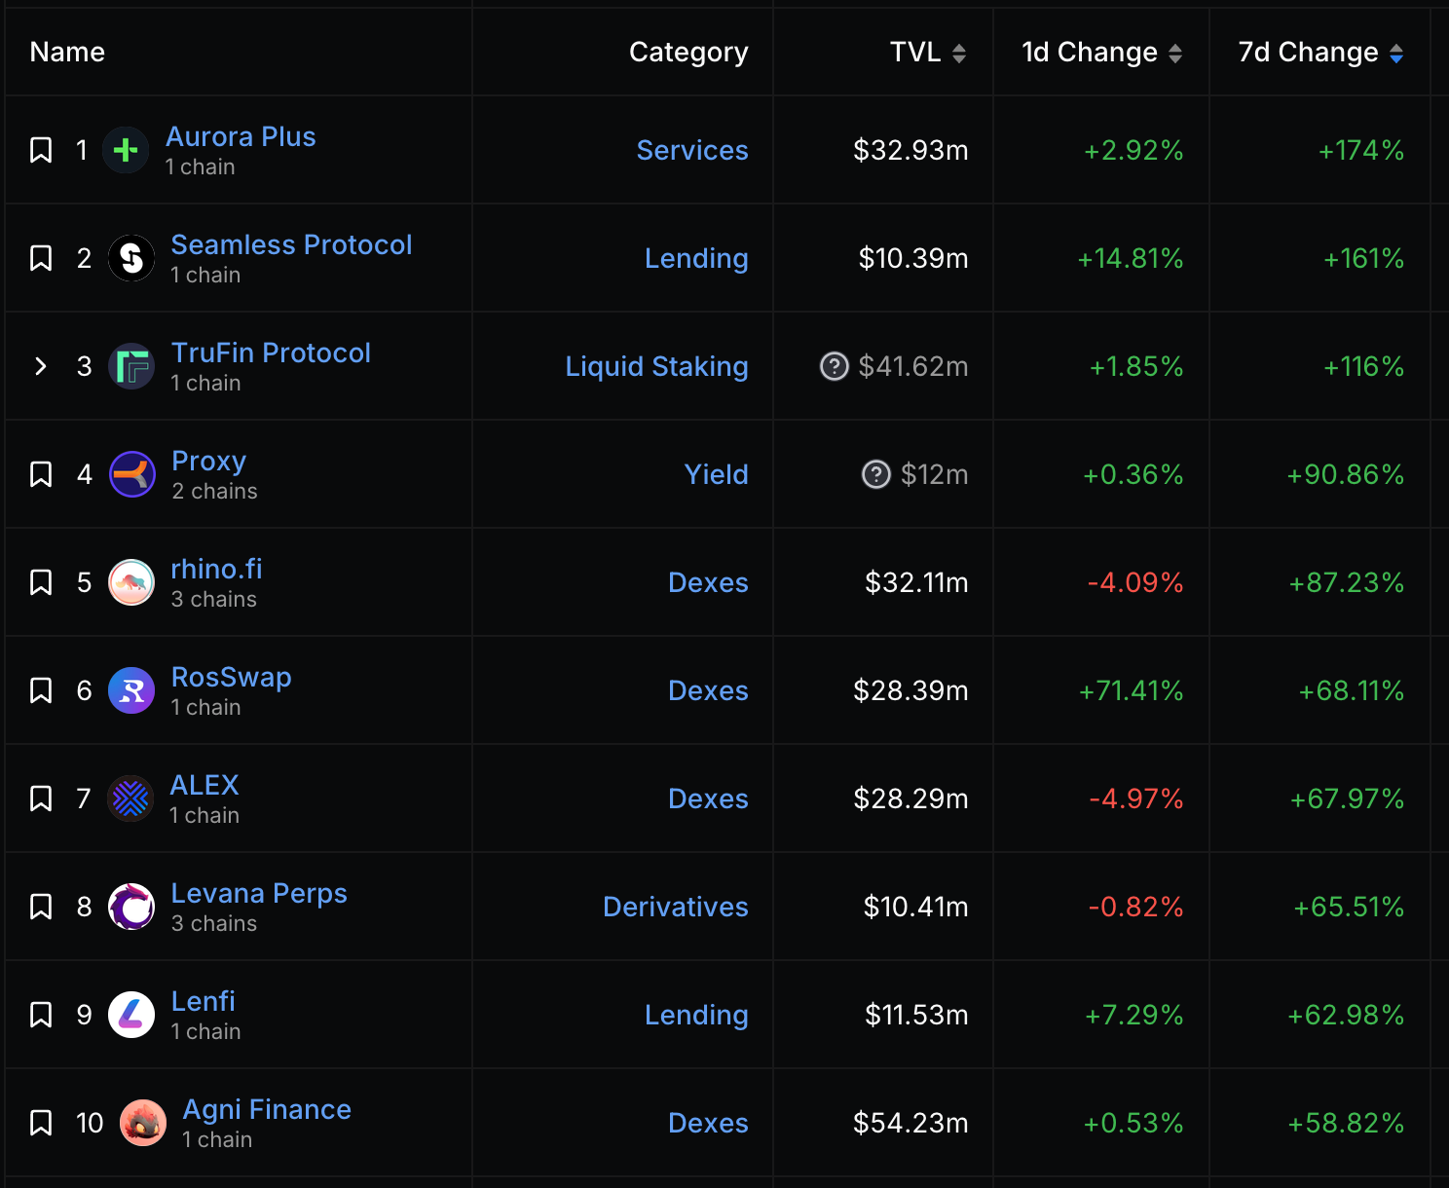Open the RosSwap protocol link
Image resolution: width=1449 pixels, height=1188 pixels.
(231, 678)
